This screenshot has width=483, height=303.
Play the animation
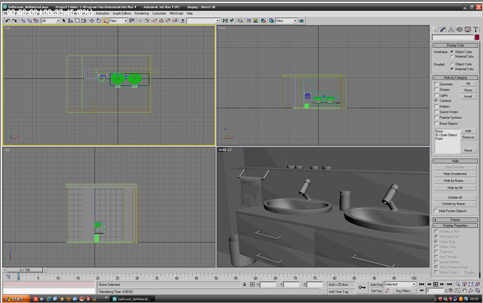pos(436,284)
